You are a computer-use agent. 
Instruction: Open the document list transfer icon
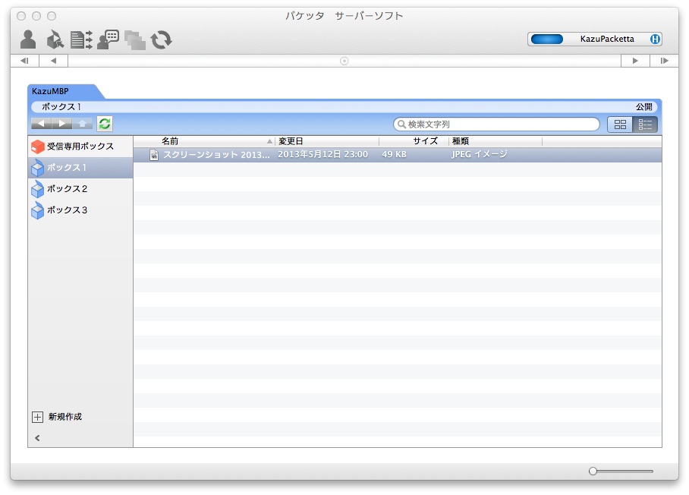[80, 39]
